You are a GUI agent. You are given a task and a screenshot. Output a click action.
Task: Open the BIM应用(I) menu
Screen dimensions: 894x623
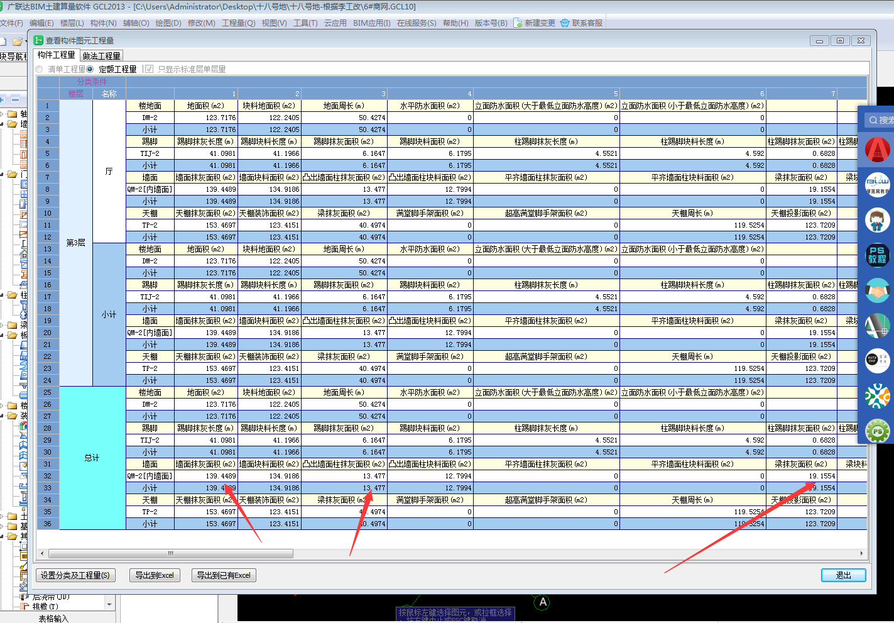tap(371, 23)
